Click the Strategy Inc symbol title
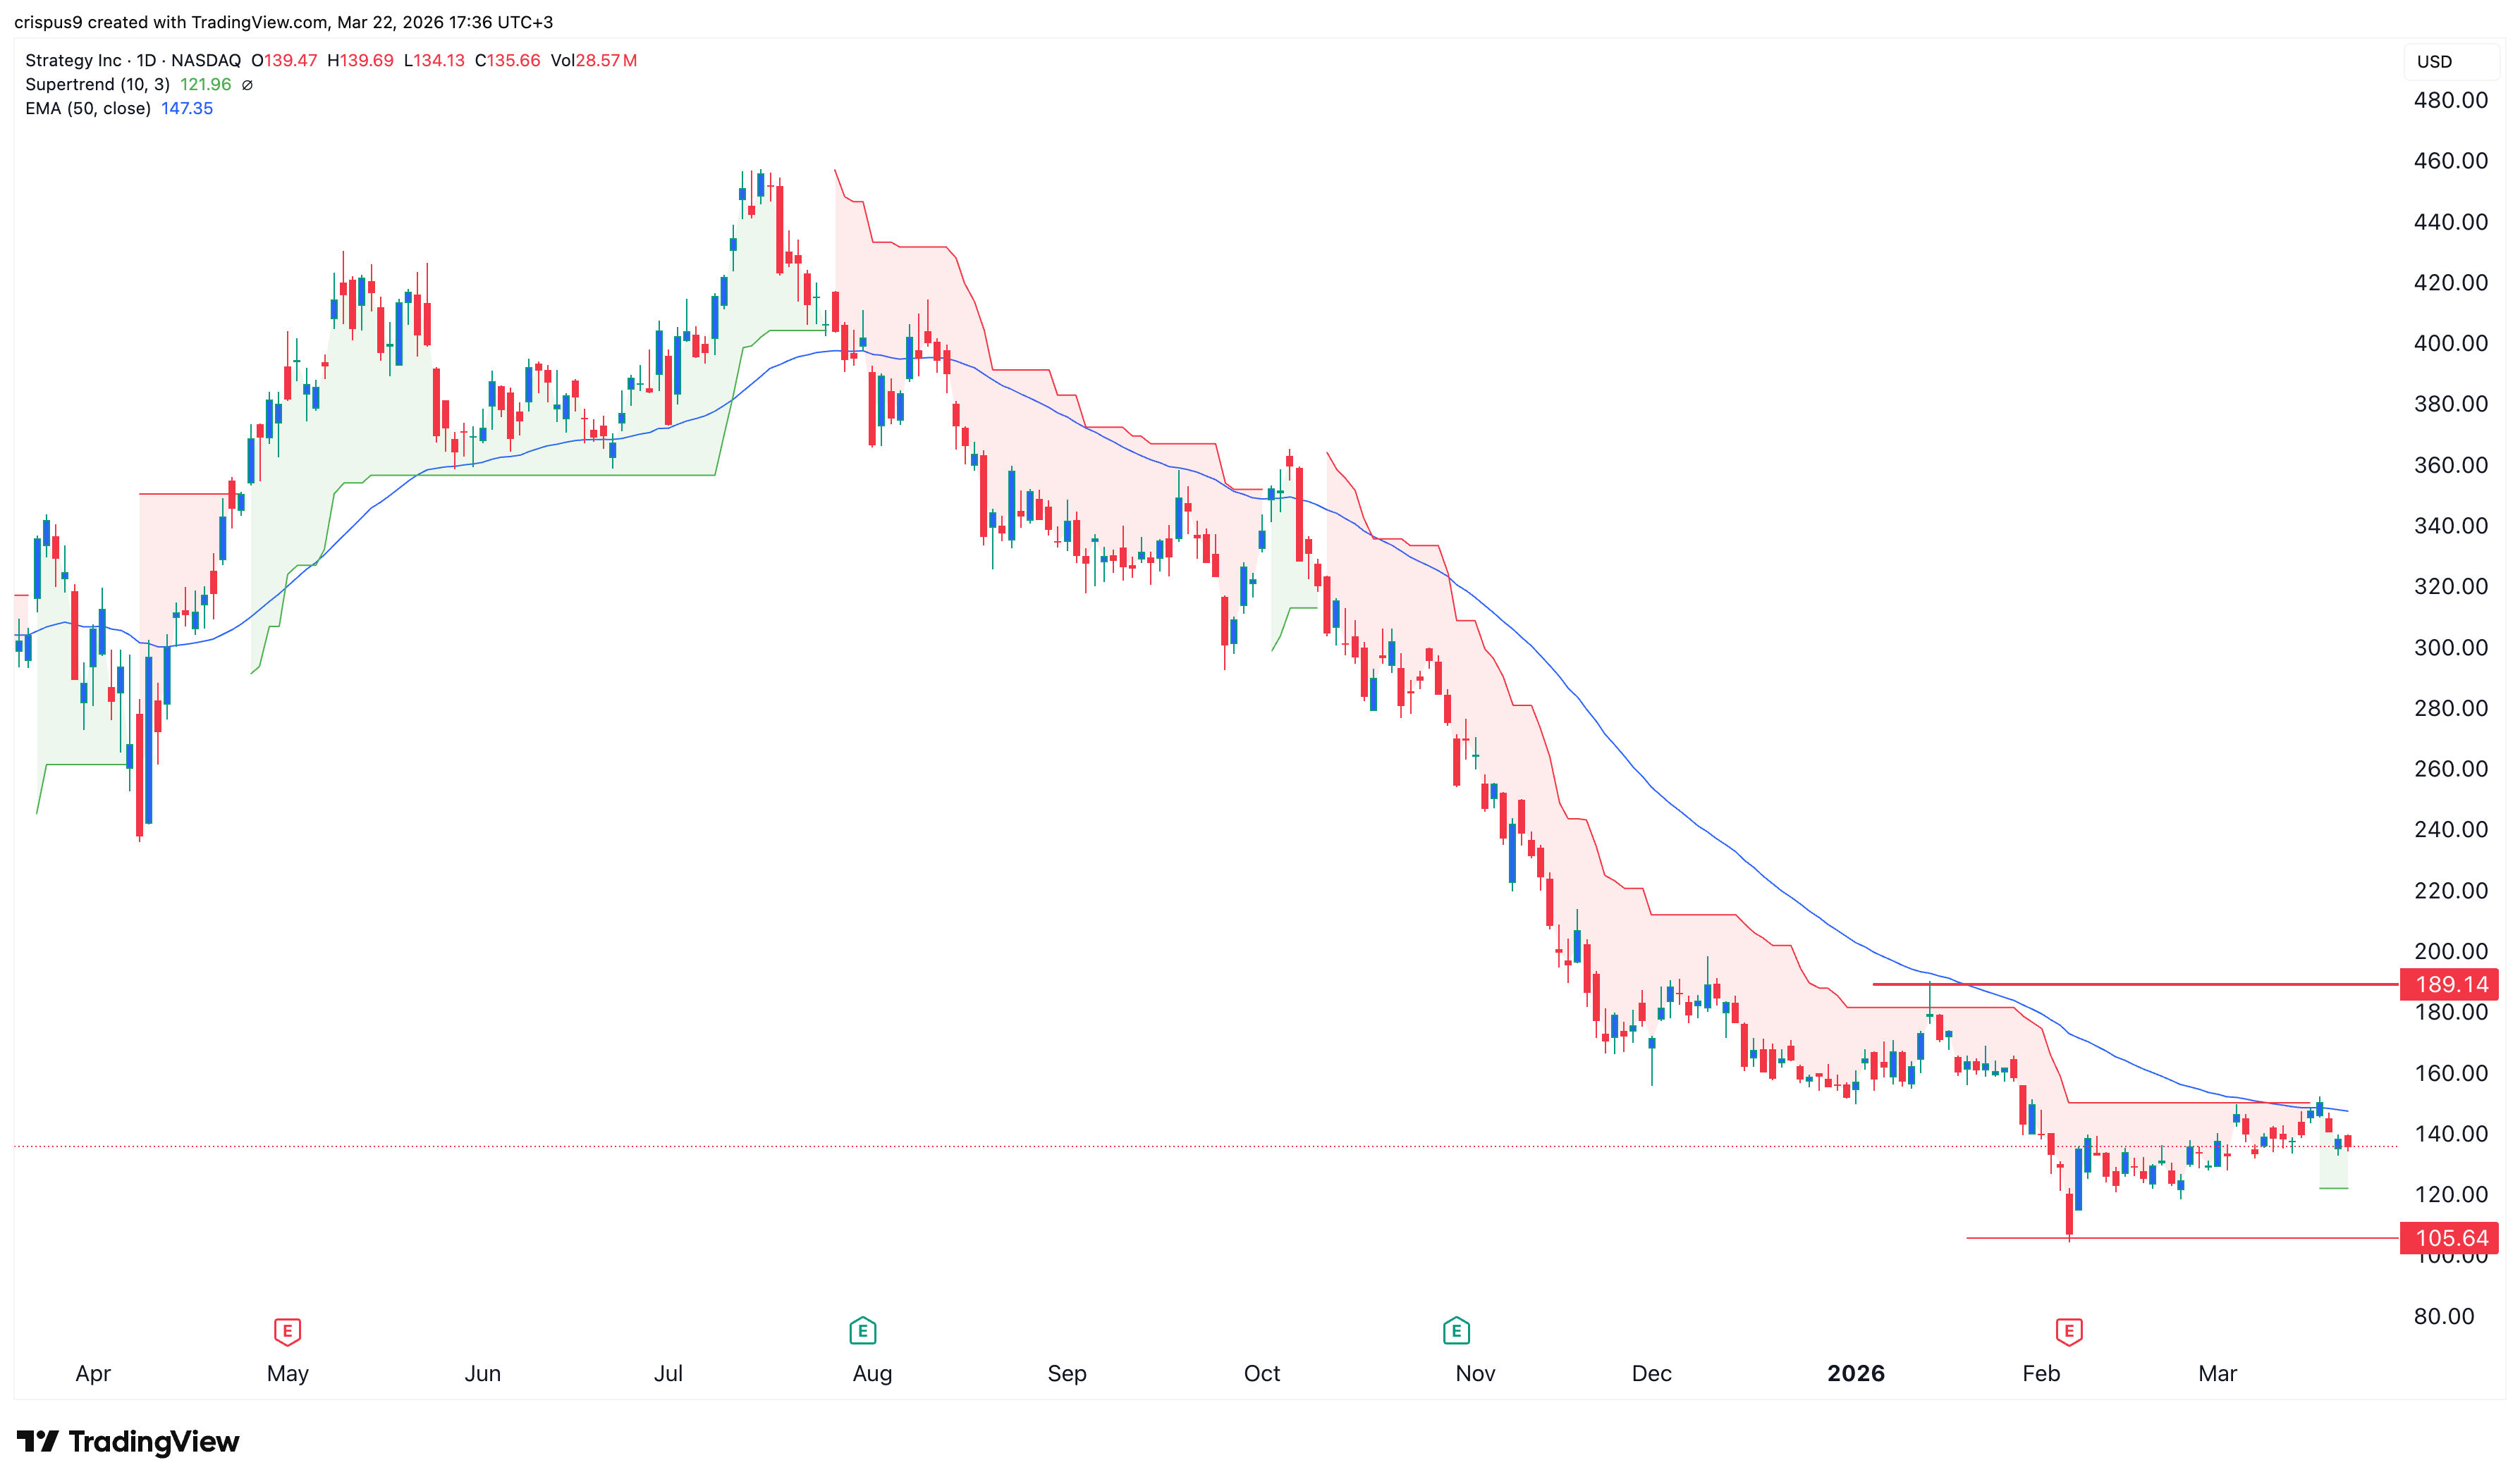 (73, 60)
